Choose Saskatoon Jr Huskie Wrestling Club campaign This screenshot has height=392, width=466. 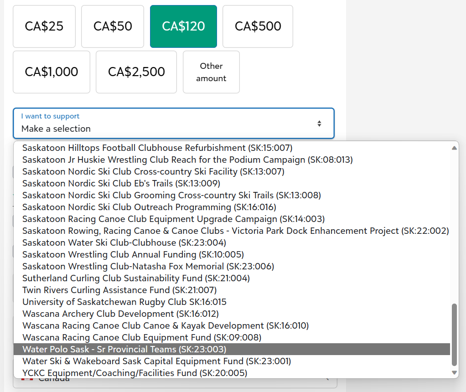[x=232, y=160]
